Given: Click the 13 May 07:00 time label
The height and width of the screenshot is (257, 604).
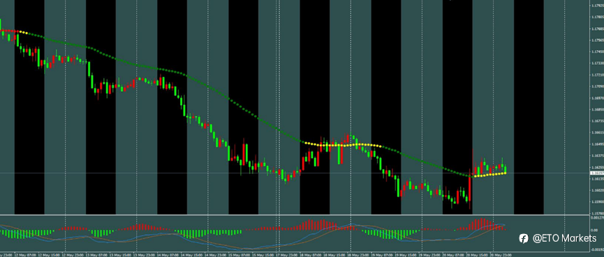Looking at the screenshot, I should pyautogui.click(x=96, y=255).
